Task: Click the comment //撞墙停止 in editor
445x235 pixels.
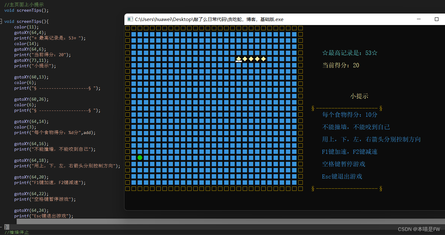Action: tap(17, 232)
